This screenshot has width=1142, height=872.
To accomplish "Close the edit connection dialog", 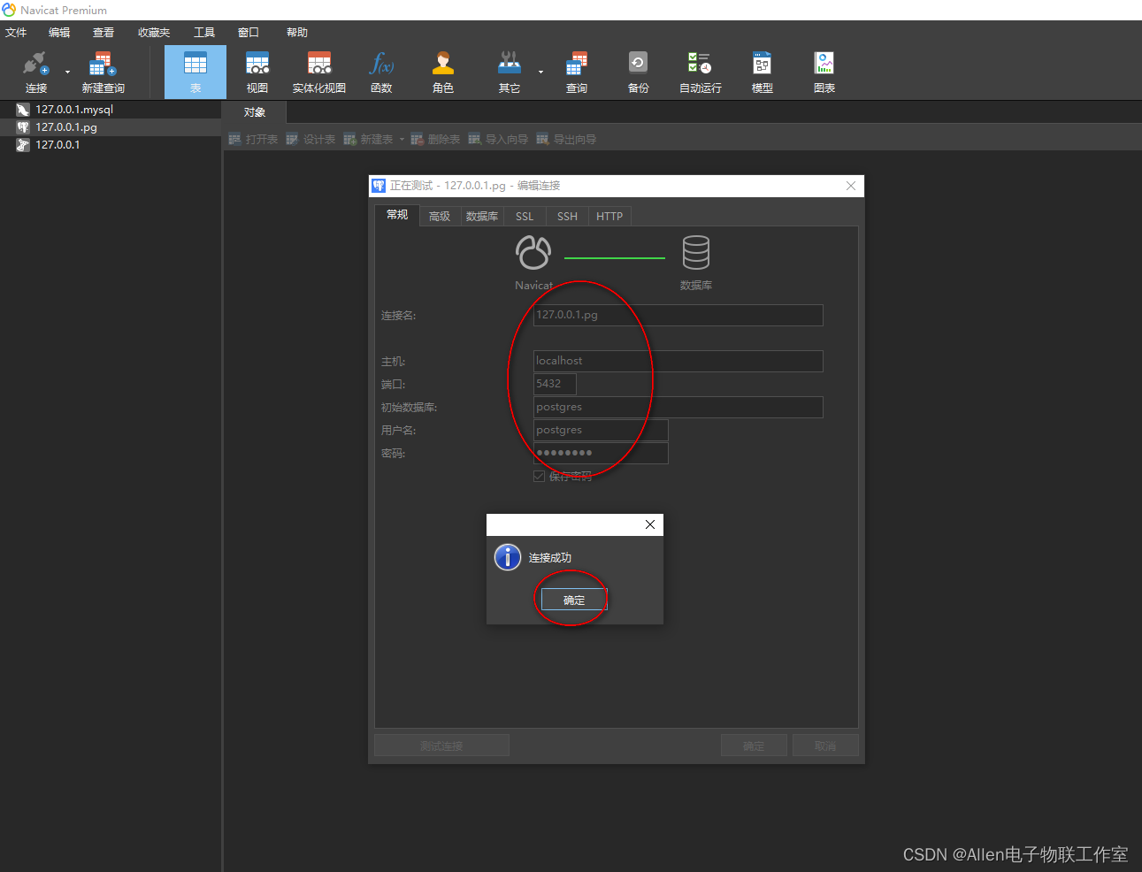I will [851, 186].
